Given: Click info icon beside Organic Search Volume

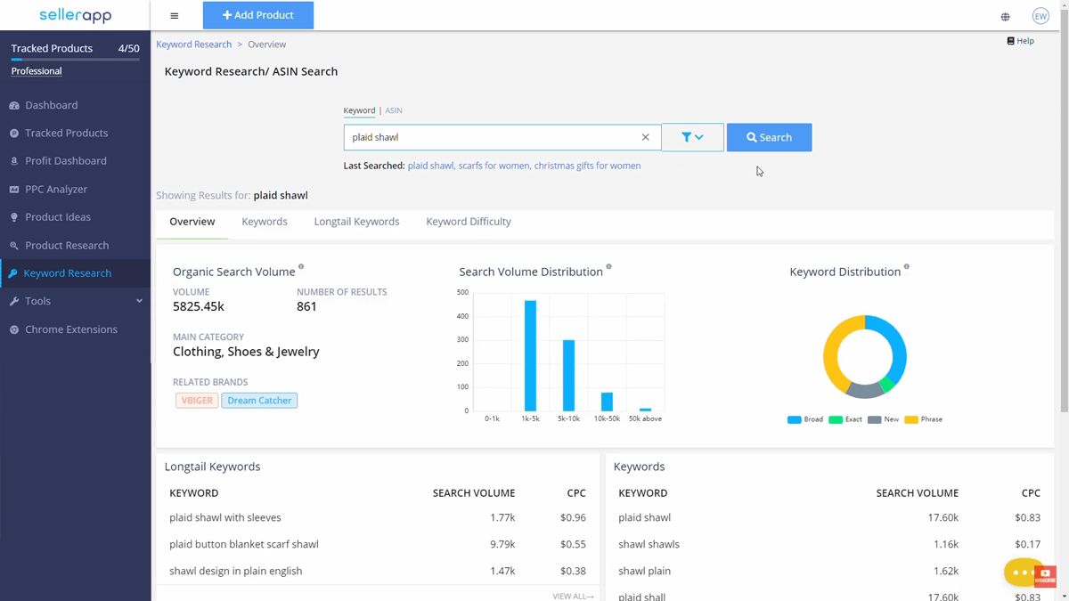Looking at the screenshot, I should 301,267.
